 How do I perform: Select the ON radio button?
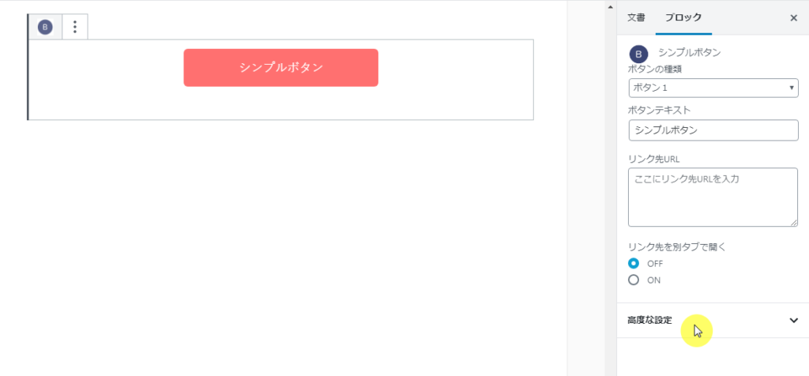(x=634, y=280)
